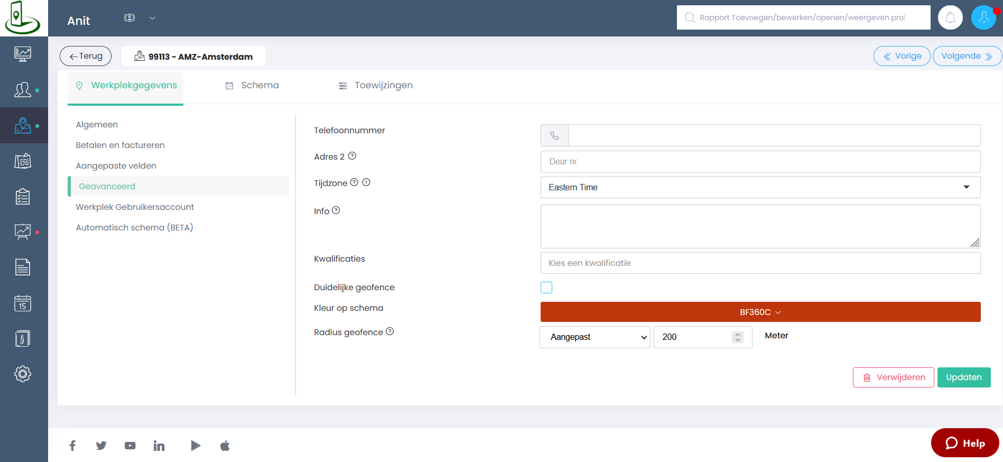Click the Apple icon in footer
This screenshot has height=462, width=1003.
tap(225, 446)
